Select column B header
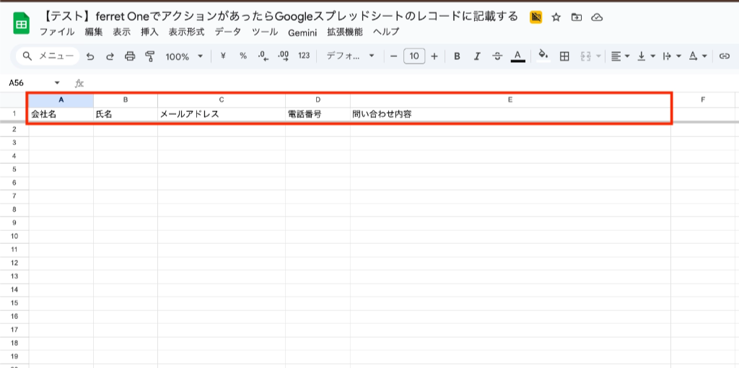 (x=126, y=100)
